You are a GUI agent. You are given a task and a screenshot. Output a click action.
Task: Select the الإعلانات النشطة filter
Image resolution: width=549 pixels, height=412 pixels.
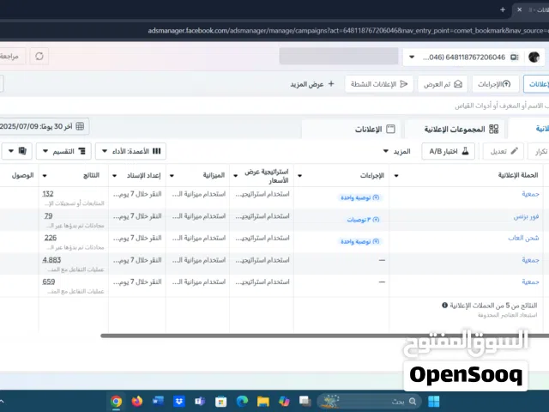(x=379, y=84)
